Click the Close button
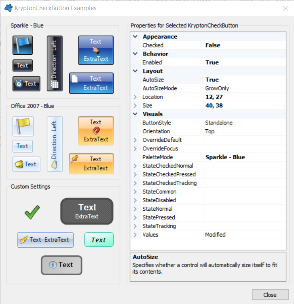 (x=270, y=295)
